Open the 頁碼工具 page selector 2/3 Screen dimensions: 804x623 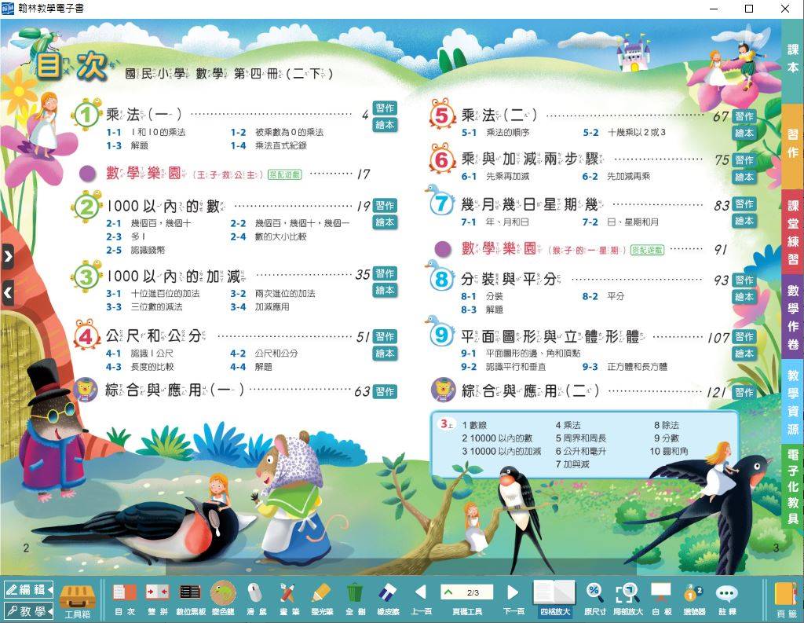point(467,592)
